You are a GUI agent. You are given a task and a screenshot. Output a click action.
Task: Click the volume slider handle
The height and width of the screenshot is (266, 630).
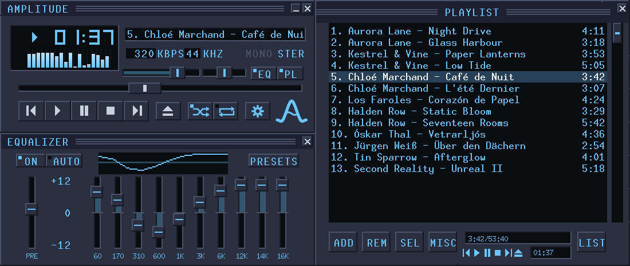coord(177,72)
